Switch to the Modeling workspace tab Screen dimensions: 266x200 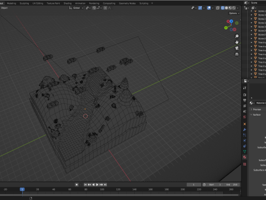click(x=12, y=3)
